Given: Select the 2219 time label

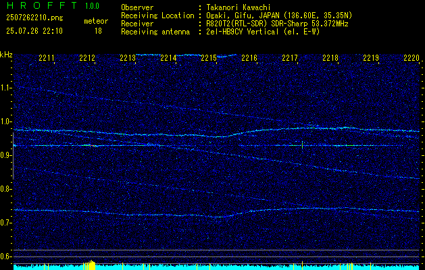Looking at the screenshot, I should coord(371,58).
